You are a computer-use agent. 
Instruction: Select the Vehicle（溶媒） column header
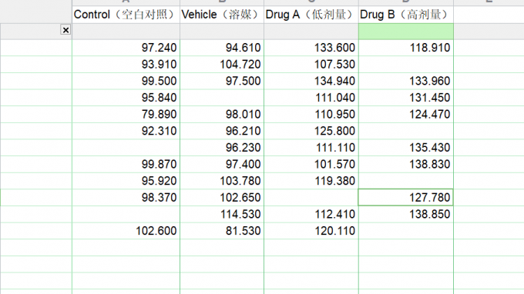point(222,15)
